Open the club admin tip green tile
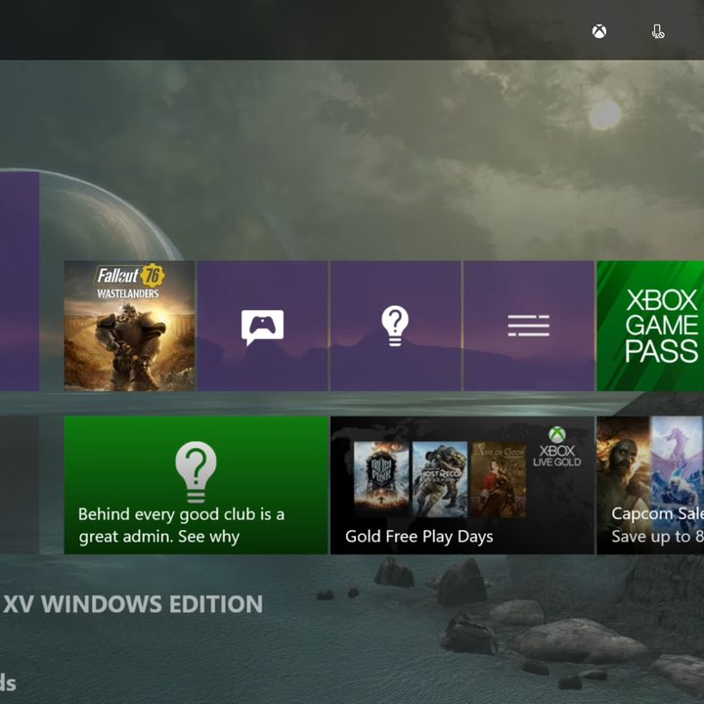704x704 pixels. click(196, 485)
